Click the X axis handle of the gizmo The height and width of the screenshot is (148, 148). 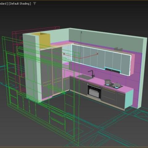(98, 54)
